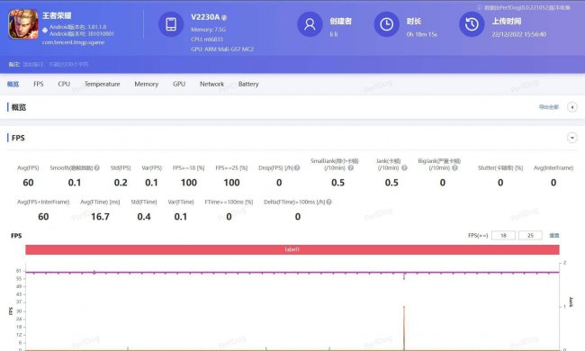This screenshot has height=351, width=585.
Task: Click the remarks note input field
Action: pyautogui.click(x=56, y=64)
